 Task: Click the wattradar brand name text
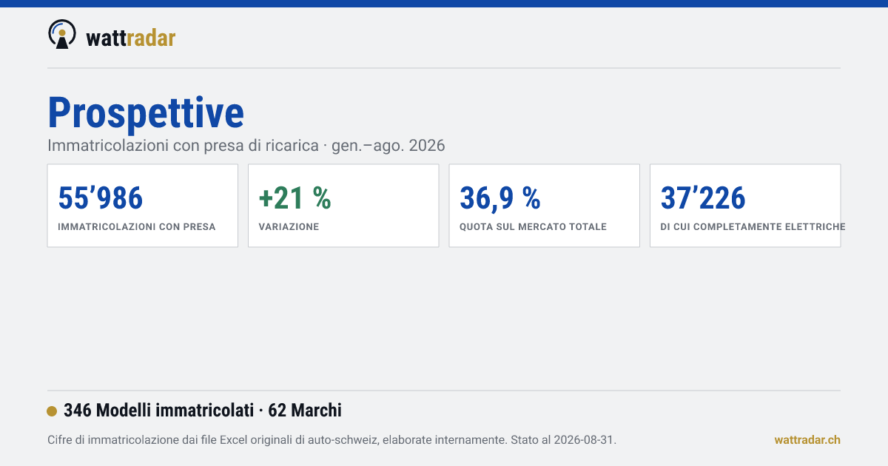point(131,38)
